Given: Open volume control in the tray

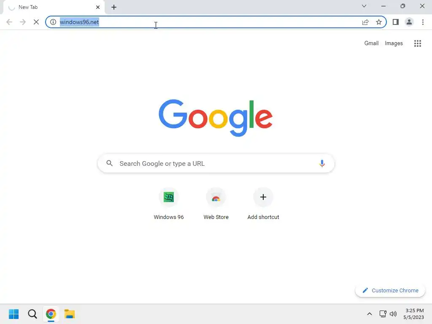Looking at the screenshot, I should point(393,314).
